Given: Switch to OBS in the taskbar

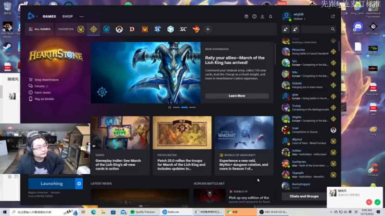Looking at the screenshot, I should (272, 212).
